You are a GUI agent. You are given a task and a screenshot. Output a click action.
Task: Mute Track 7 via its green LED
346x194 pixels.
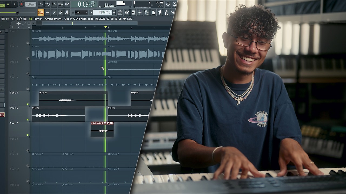pos(28,135)
